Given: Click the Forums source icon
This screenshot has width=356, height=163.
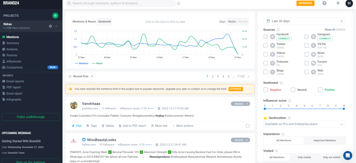Looking at the screenshot, I should (313, 63).
